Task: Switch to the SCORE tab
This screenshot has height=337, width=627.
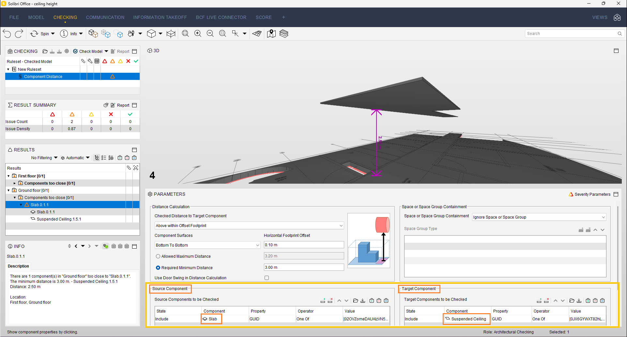Action: [x=264, y=17]
